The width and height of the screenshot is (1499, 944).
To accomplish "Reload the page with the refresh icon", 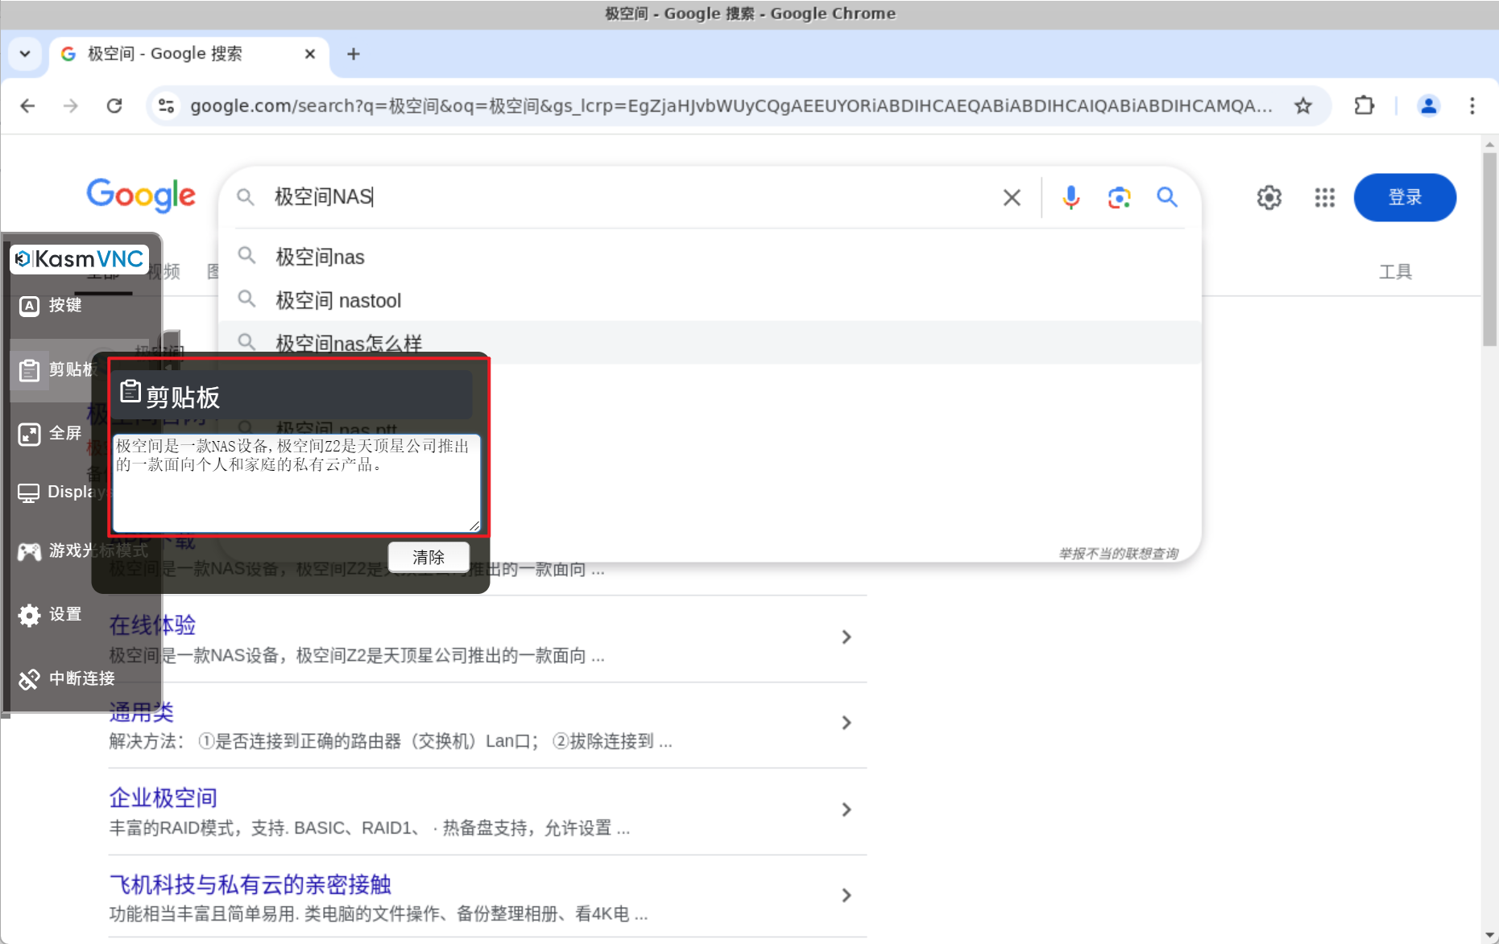I will pos(114,105).
